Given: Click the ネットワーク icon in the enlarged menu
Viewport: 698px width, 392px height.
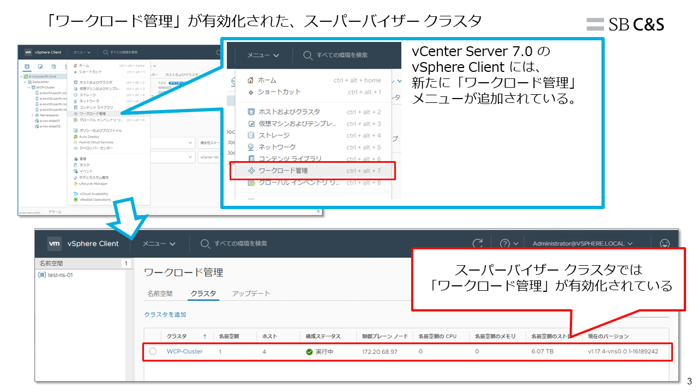Looking at the screenshot, I should coord(251,147).
